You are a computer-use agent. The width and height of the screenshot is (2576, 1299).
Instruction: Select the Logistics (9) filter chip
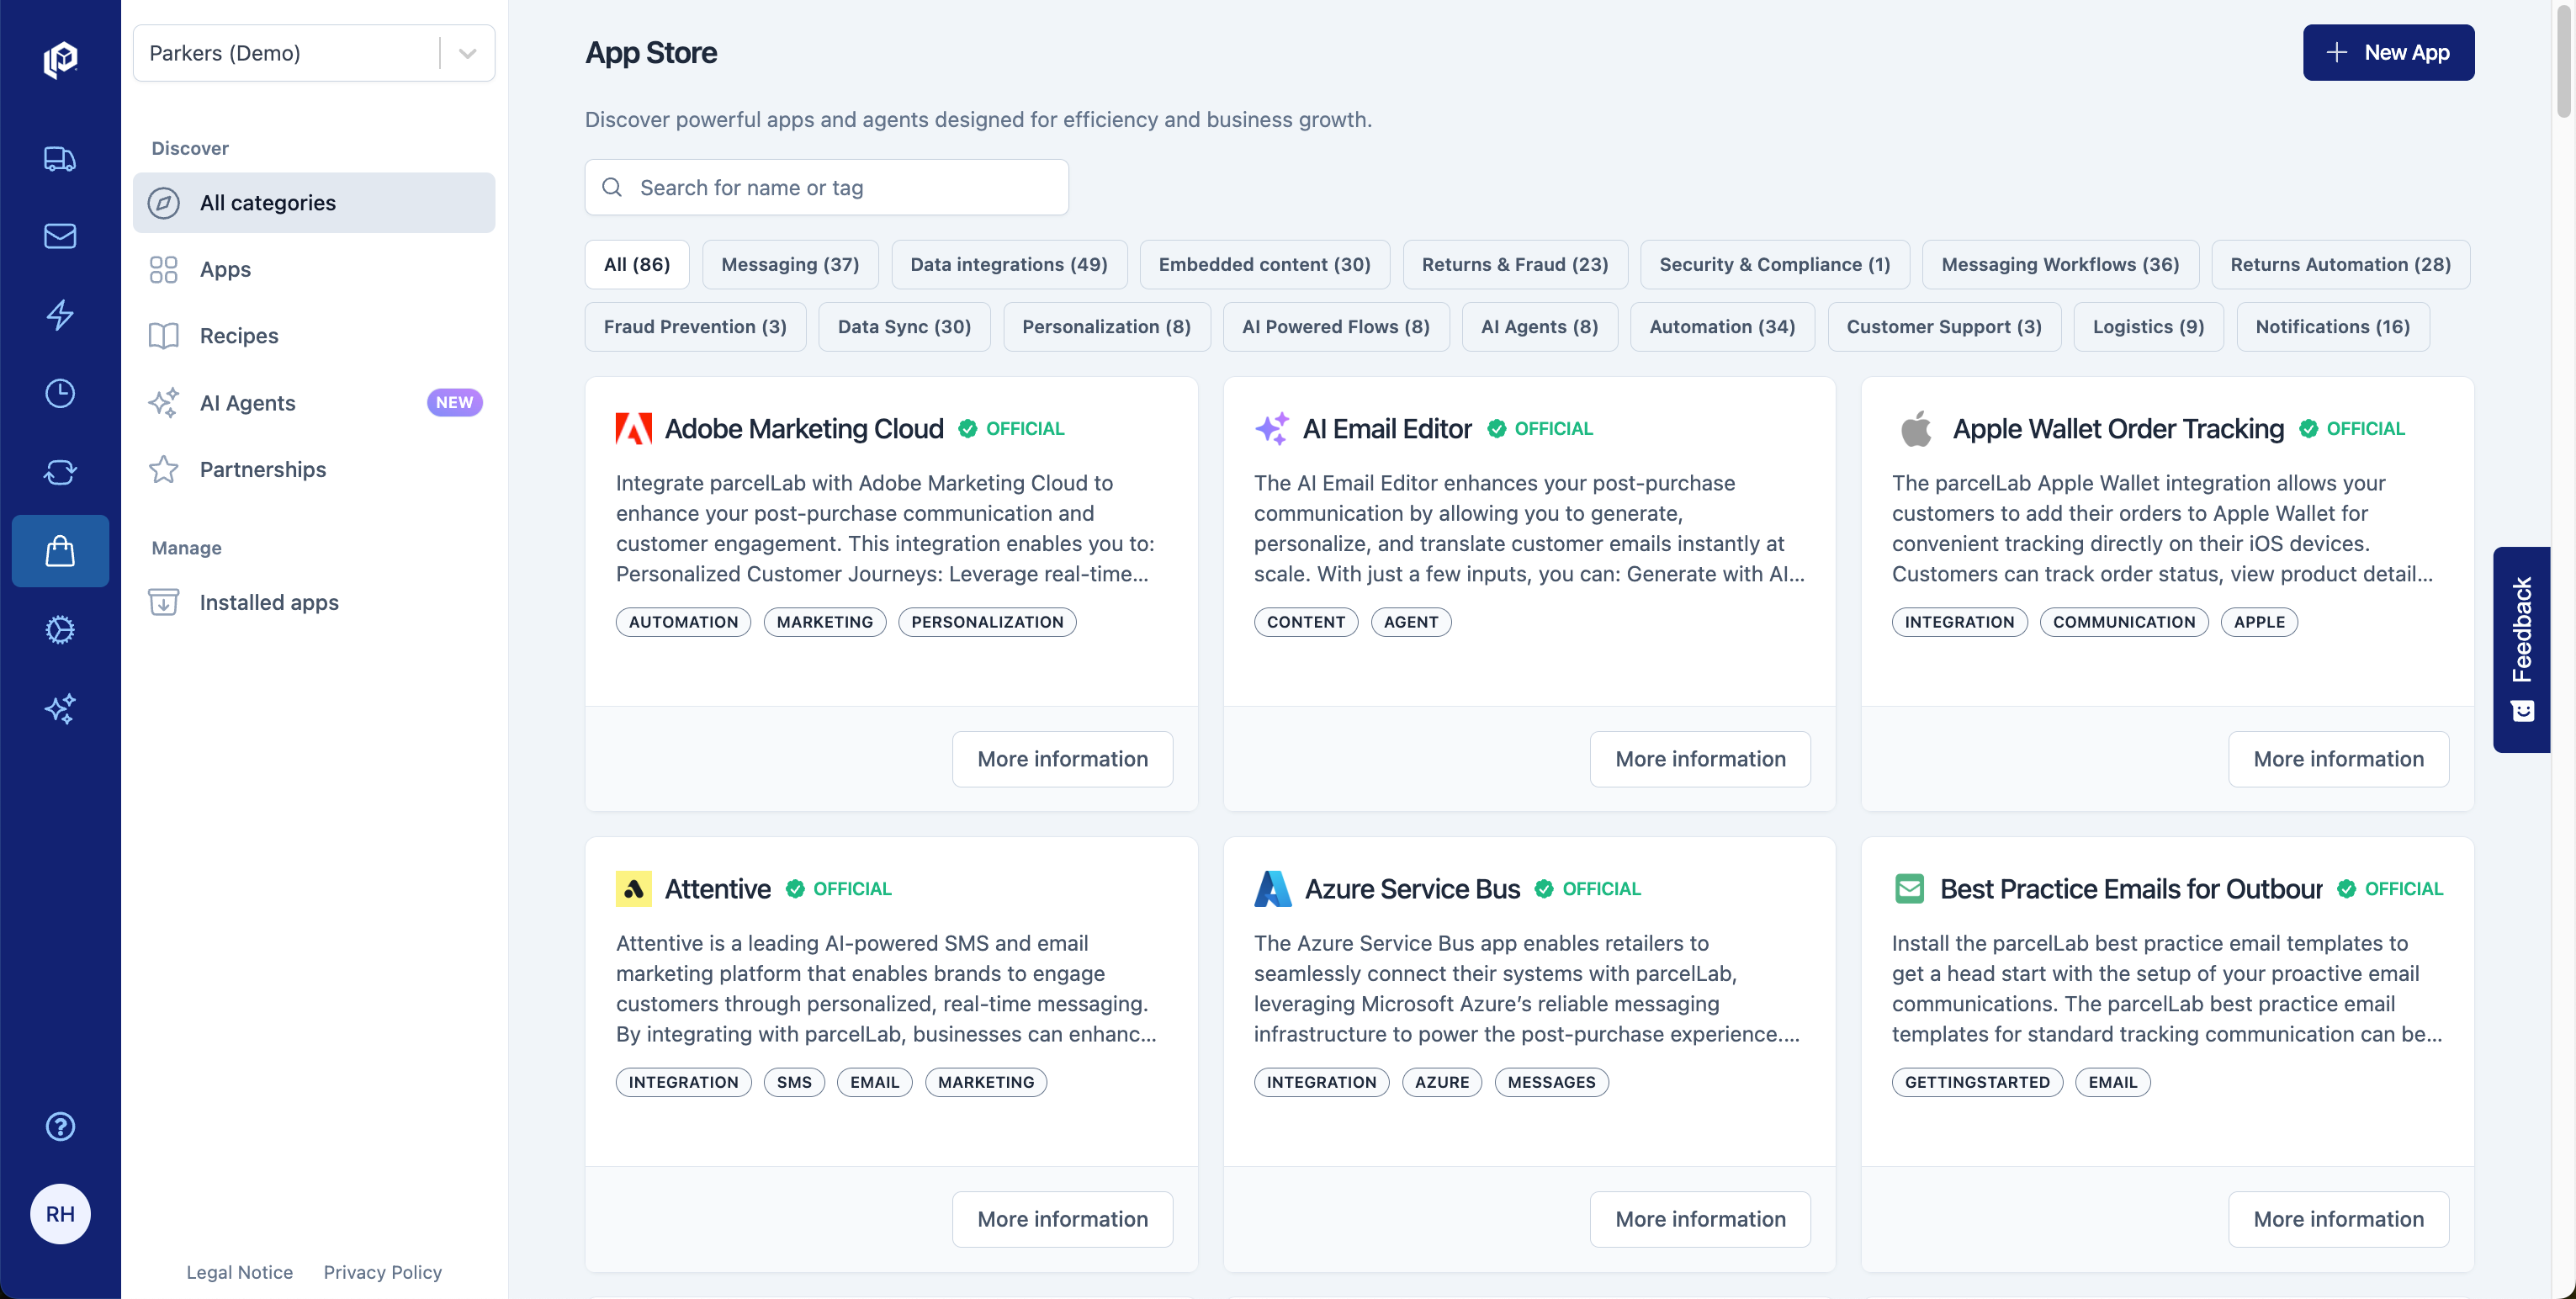pos(2147,326)
